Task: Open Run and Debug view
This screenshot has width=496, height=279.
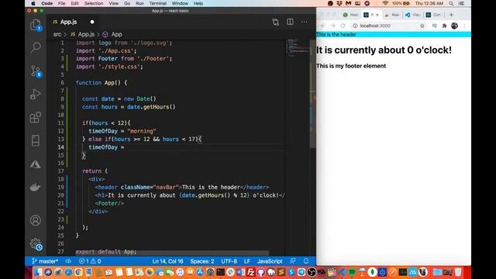Action: [36, 94]
